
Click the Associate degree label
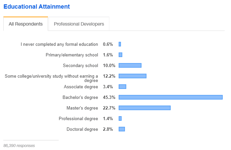point(81,87)
